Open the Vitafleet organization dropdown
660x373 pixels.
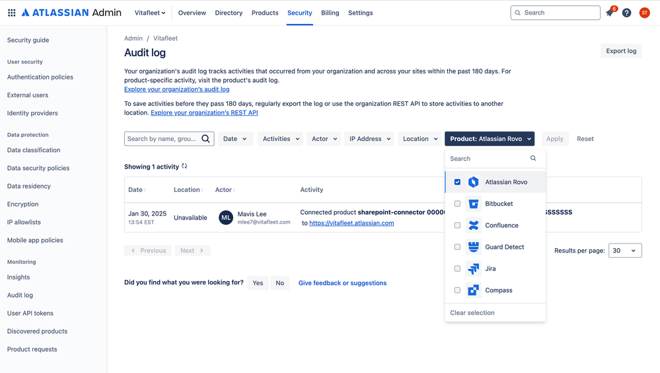(150, 13)
